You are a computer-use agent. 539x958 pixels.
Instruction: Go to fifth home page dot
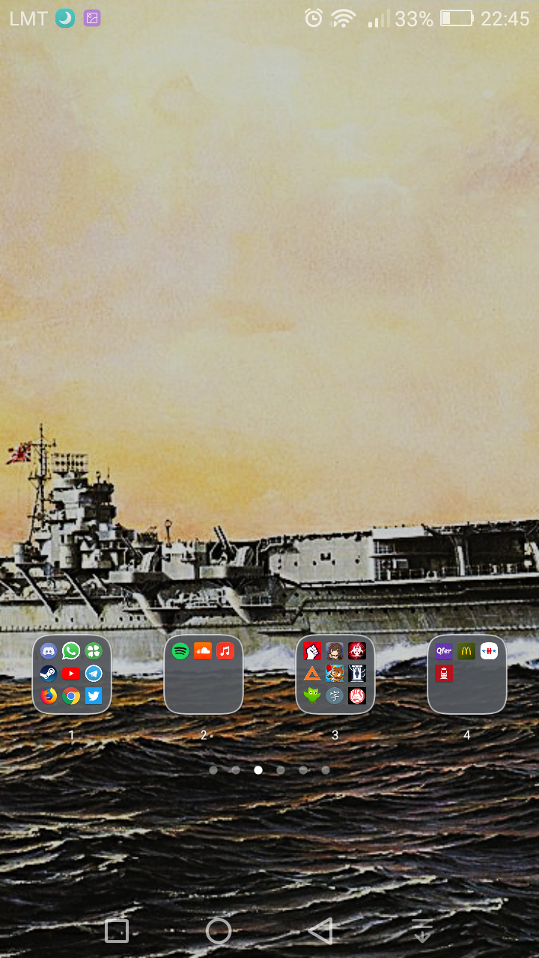pyautogui.click(x=303, y=770)
